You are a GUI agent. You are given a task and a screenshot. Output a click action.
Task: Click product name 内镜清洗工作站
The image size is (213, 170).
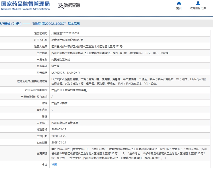[x=61, y=60]
